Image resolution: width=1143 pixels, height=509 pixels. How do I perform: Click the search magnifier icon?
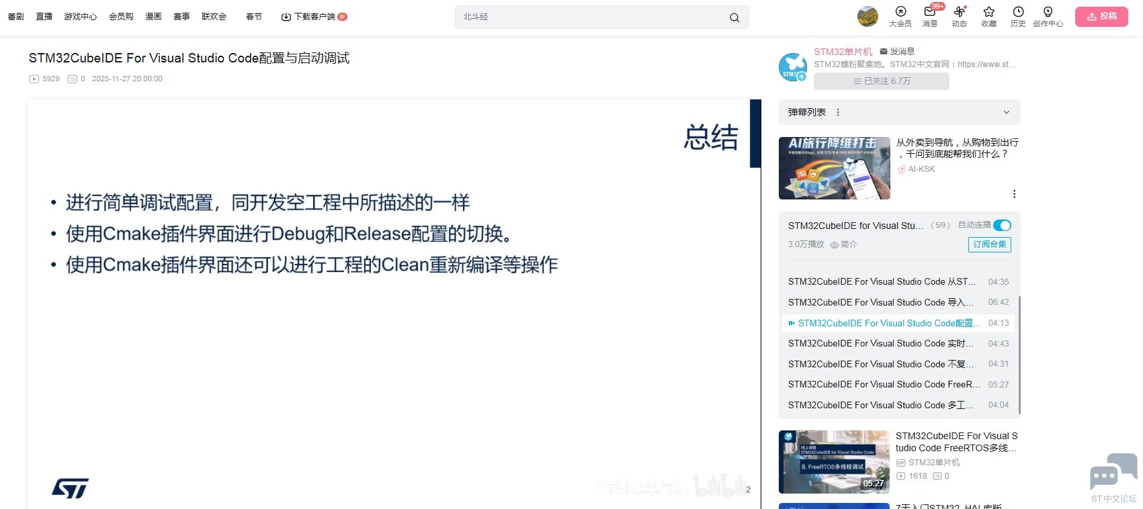point(734,17)
